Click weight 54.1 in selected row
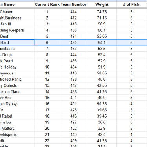The image size is (147, 147). tap(102, 42)
